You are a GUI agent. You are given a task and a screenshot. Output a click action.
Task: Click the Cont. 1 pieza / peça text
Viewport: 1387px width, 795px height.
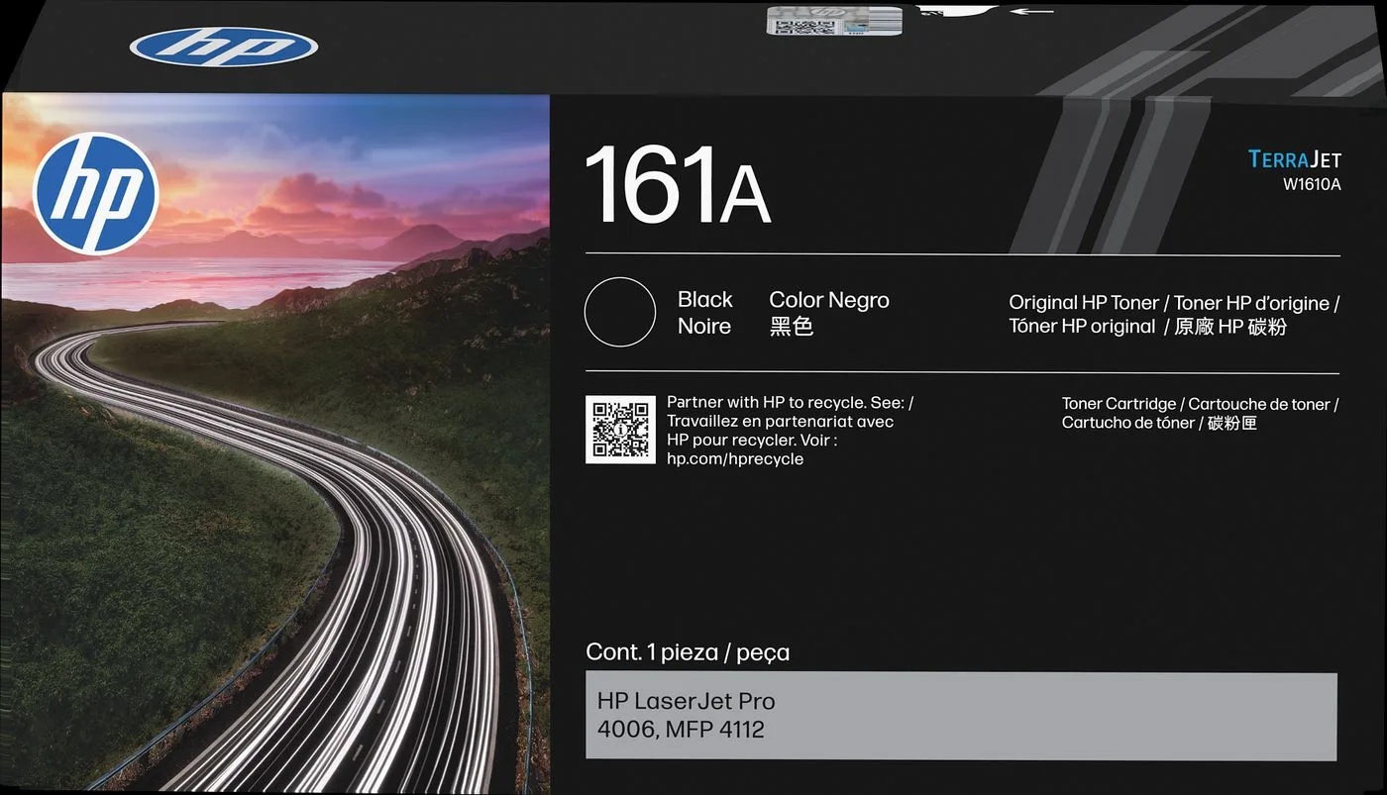(688, 652)
